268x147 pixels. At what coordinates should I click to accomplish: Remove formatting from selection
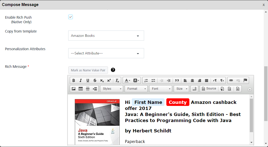117,80
